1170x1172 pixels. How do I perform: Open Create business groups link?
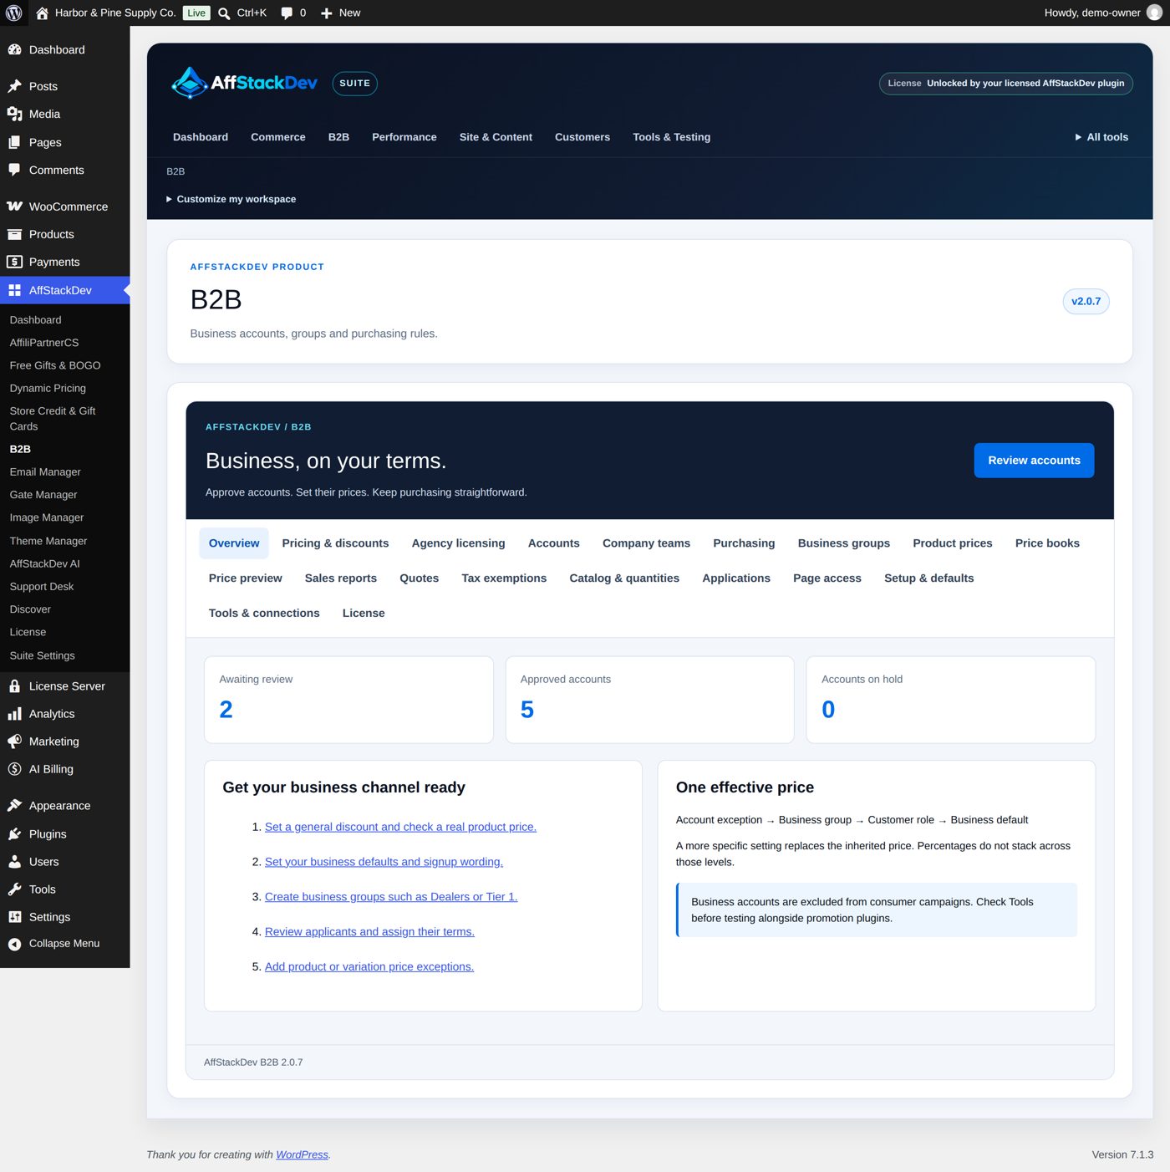click(x=391, y=897)
